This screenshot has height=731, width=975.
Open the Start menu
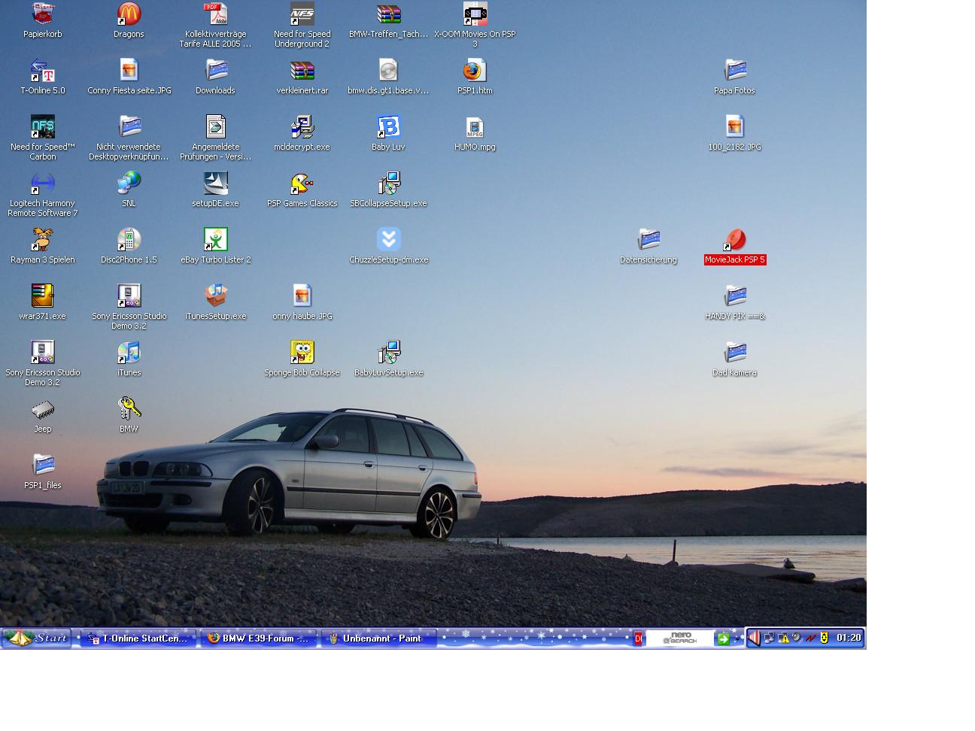click(x=37, y=638)
